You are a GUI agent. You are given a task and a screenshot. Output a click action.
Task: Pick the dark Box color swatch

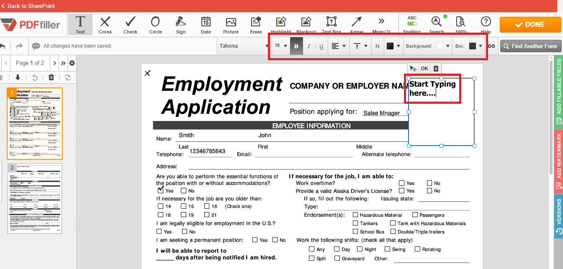pos(473,46)
